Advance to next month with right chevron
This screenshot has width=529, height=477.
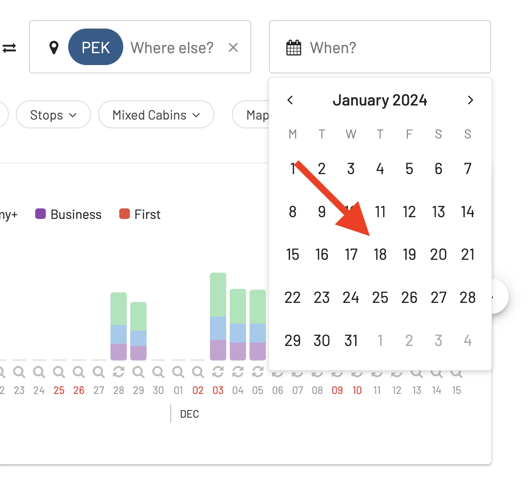pos(470,100)
